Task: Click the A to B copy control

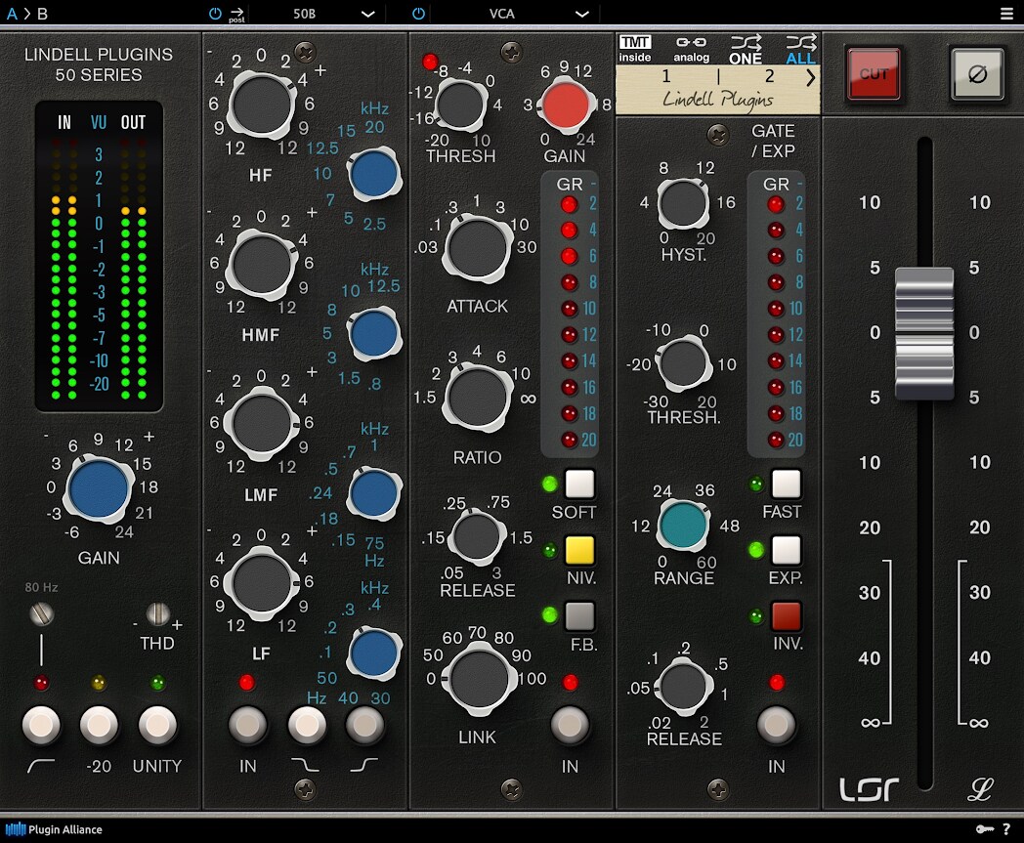Action: (x=26, y=14)
